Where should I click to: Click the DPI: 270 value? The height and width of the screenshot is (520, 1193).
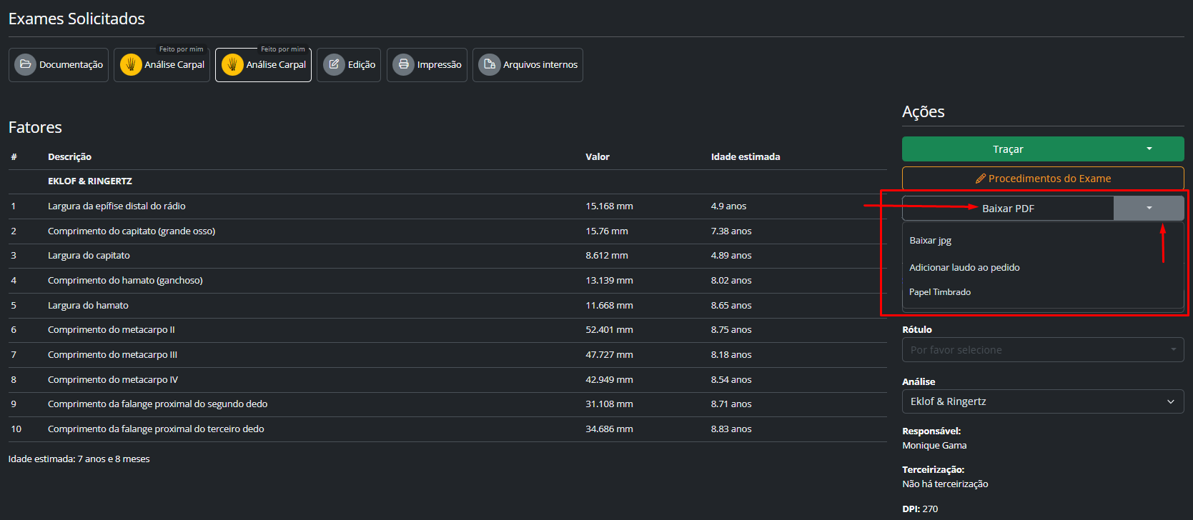coord(920,509)
